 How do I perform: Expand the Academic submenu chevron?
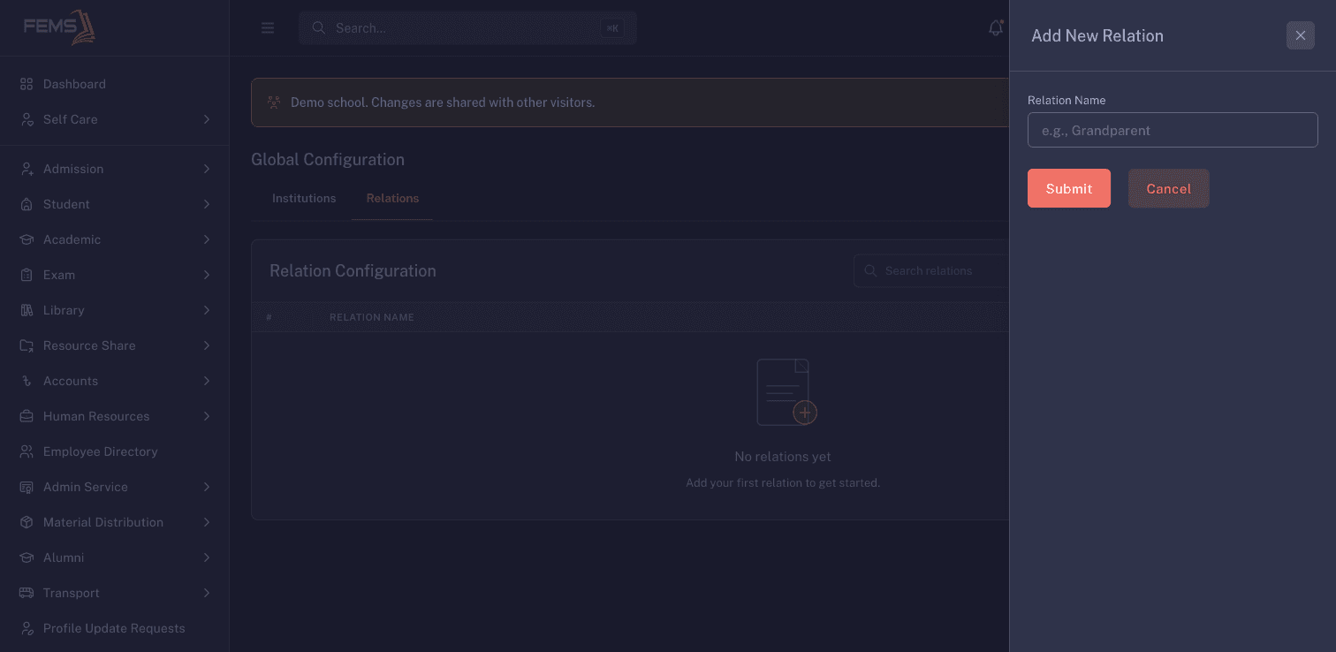tap(206, 239)
